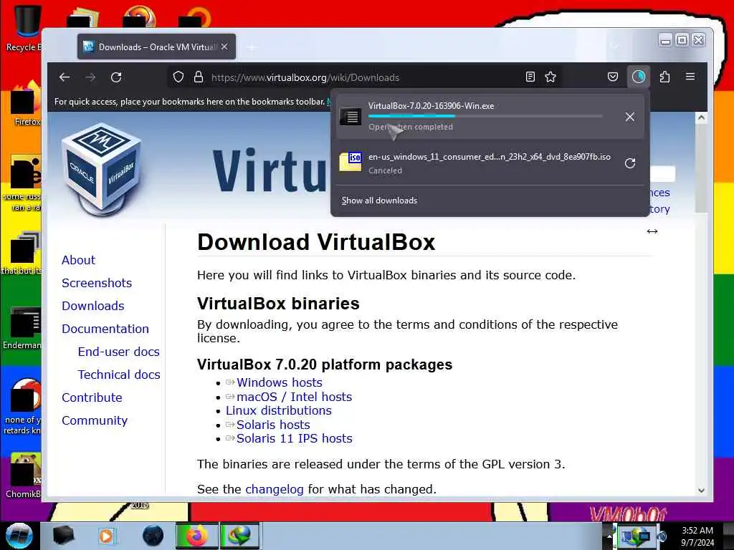
Task: Click the padlock site security icon
Action: click(x=199, y=77)
